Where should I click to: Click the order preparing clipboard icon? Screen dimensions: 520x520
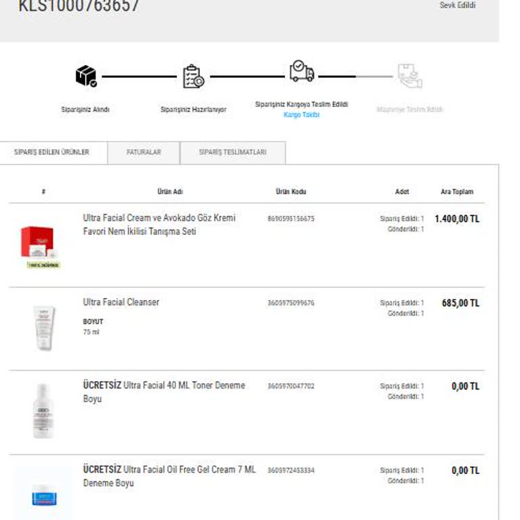click(193, 77)
